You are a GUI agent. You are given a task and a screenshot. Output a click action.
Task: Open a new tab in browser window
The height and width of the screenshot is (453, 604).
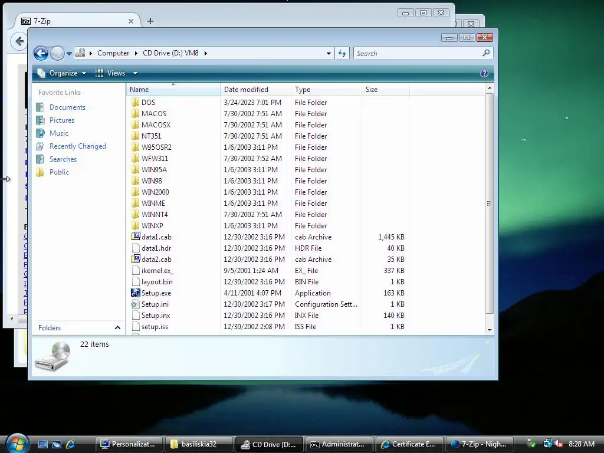click(x=150, y=21)
